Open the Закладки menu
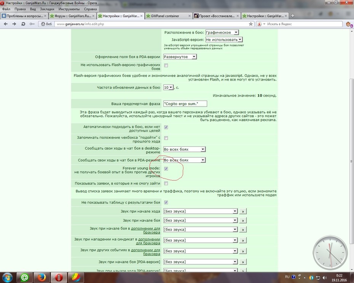 point(47,9)
